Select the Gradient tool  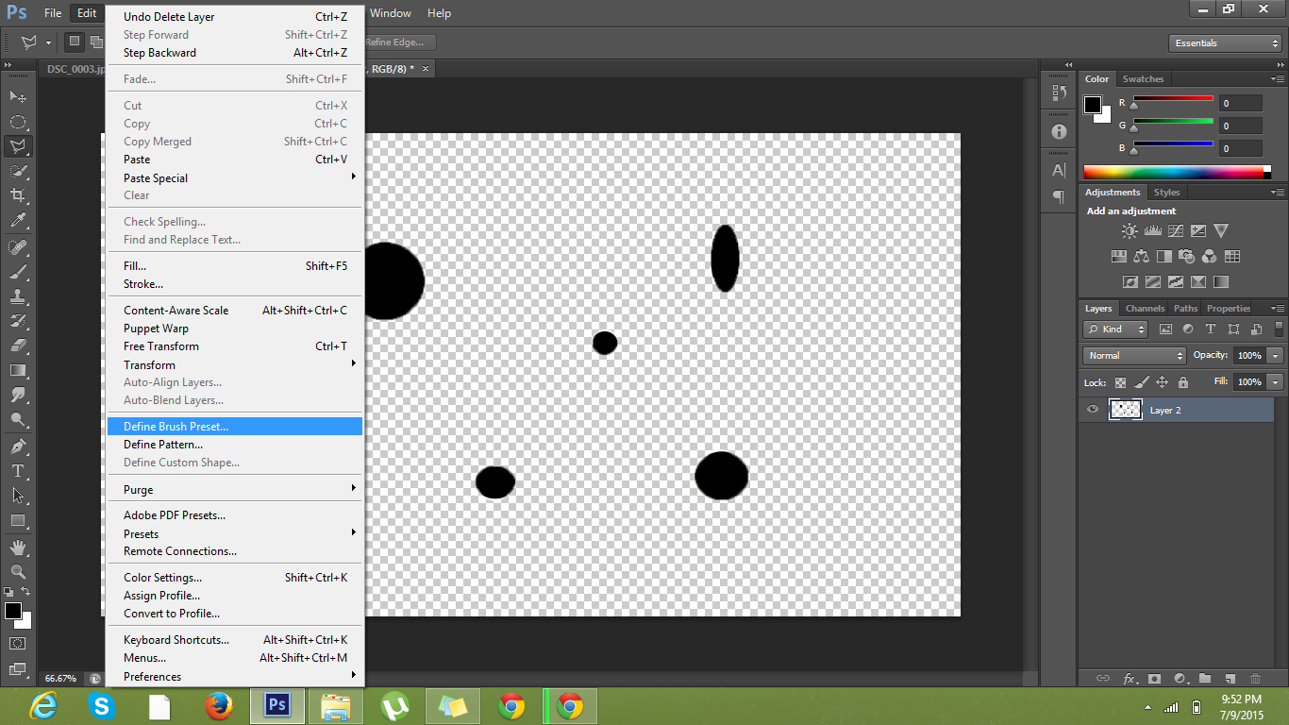18,370
